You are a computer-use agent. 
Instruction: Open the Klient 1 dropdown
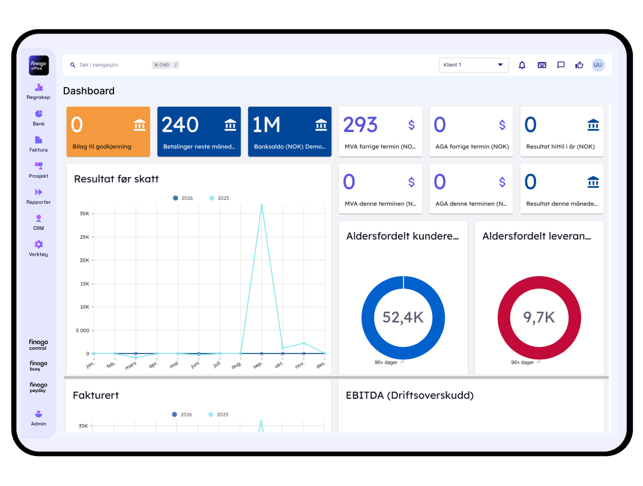473,64
